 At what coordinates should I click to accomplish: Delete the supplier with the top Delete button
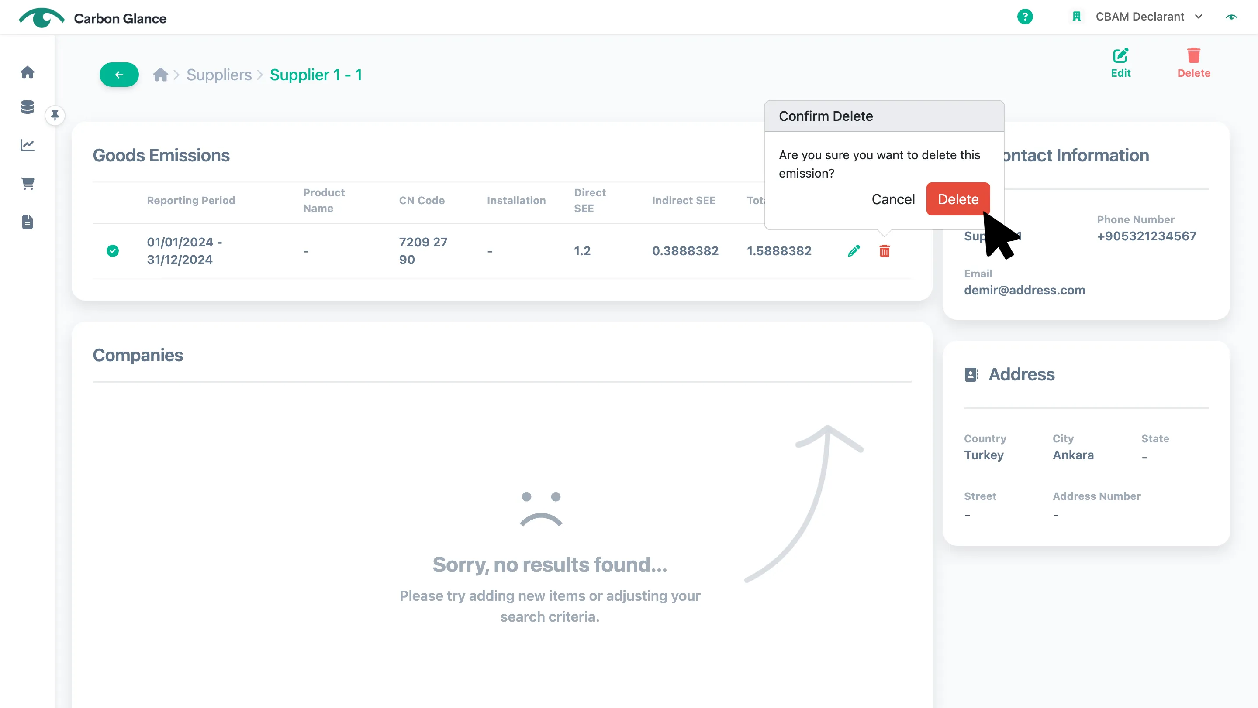1193,63
